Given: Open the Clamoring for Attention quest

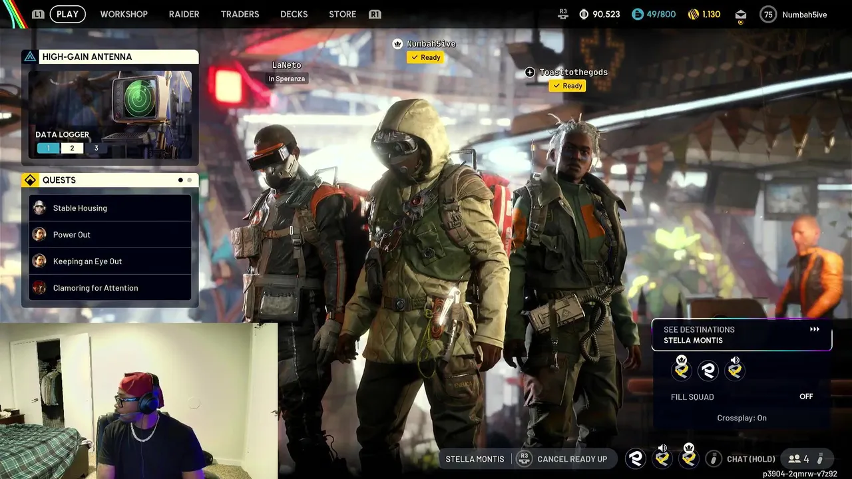Looking at the screenshot, I should click(x=110, y=287).
